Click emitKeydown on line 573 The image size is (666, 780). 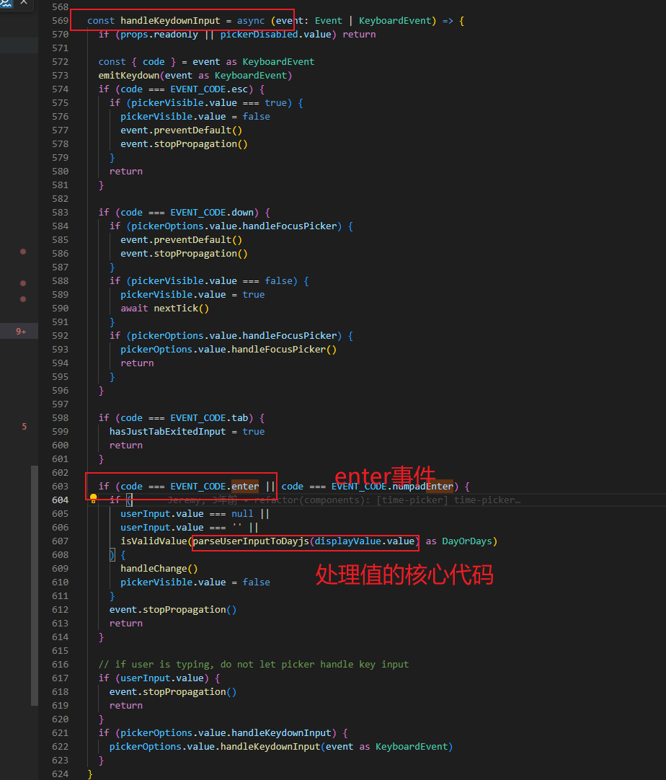(x=132, y=76)
